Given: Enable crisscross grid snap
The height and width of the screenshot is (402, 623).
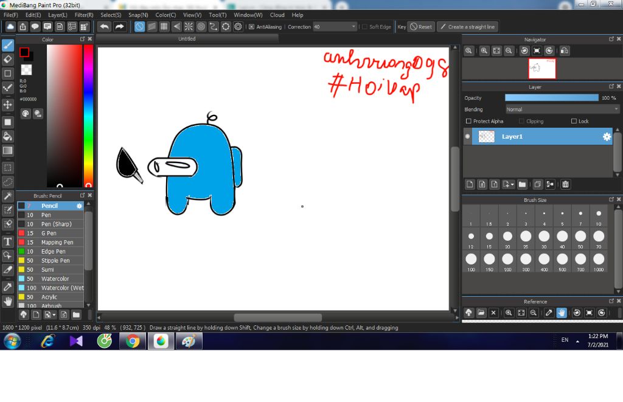Looking at the screenshot, I should coord(164,27).
